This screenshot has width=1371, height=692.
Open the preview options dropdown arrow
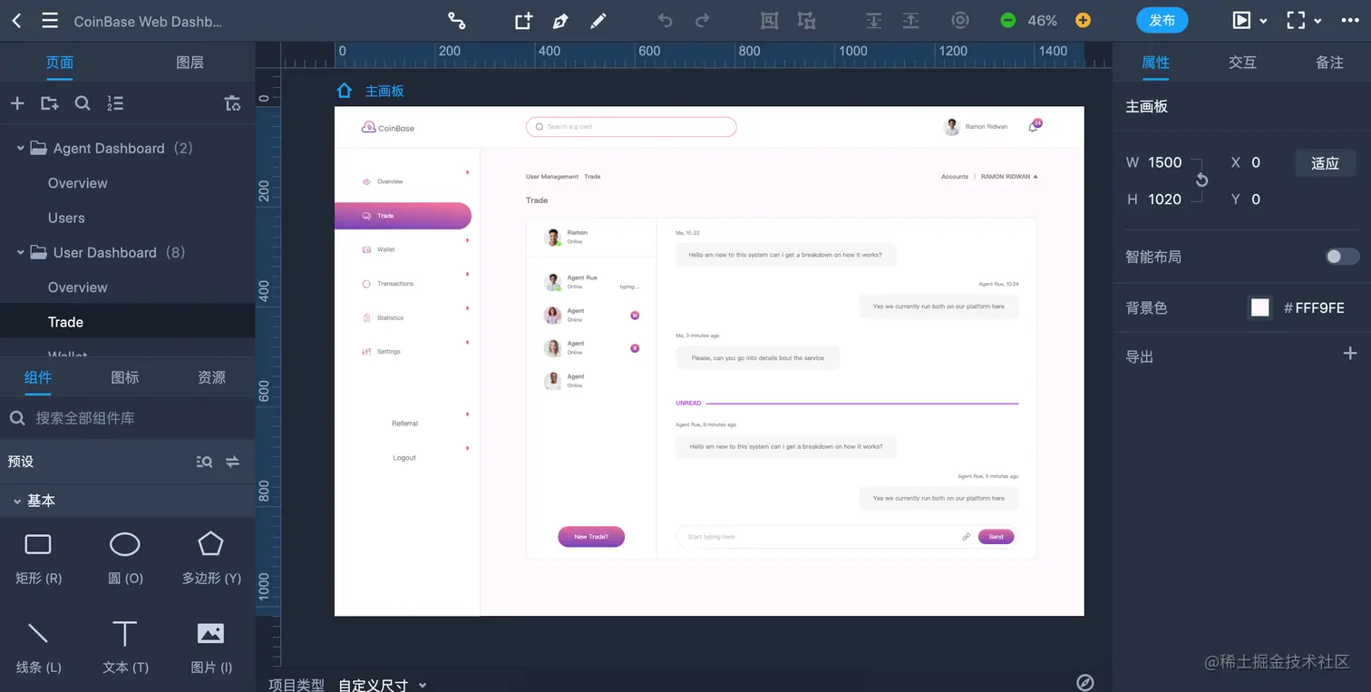pos(1263,21)
